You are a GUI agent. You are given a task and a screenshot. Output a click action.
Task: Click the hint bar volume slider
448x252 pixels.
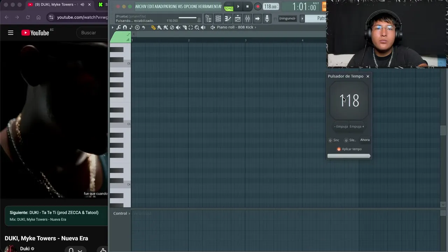pyautogui.click(x=188, y=17)
